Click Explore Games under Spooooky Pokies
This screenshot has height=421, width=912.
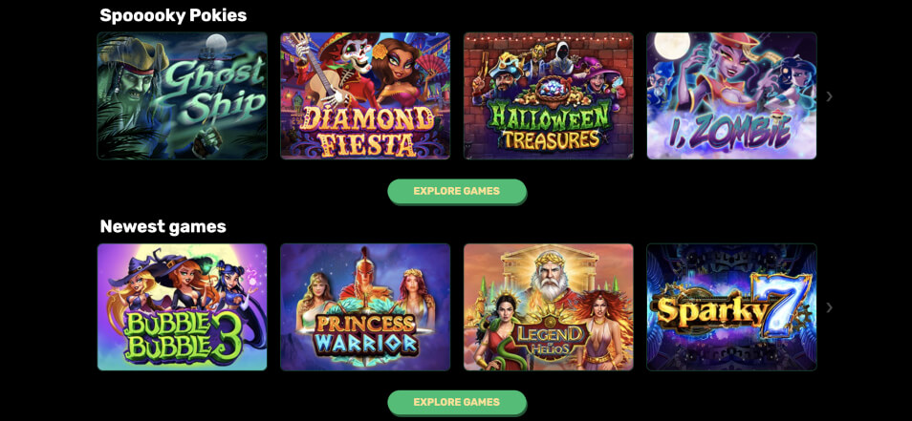click(457, 191)
